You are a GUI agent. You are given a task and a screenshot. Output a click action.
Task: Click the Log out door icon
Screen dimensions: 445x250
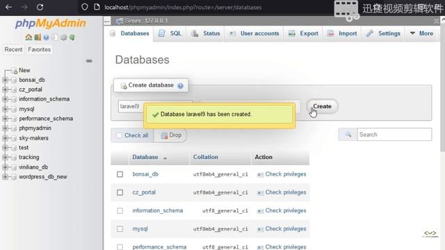(x=38, y=37)
